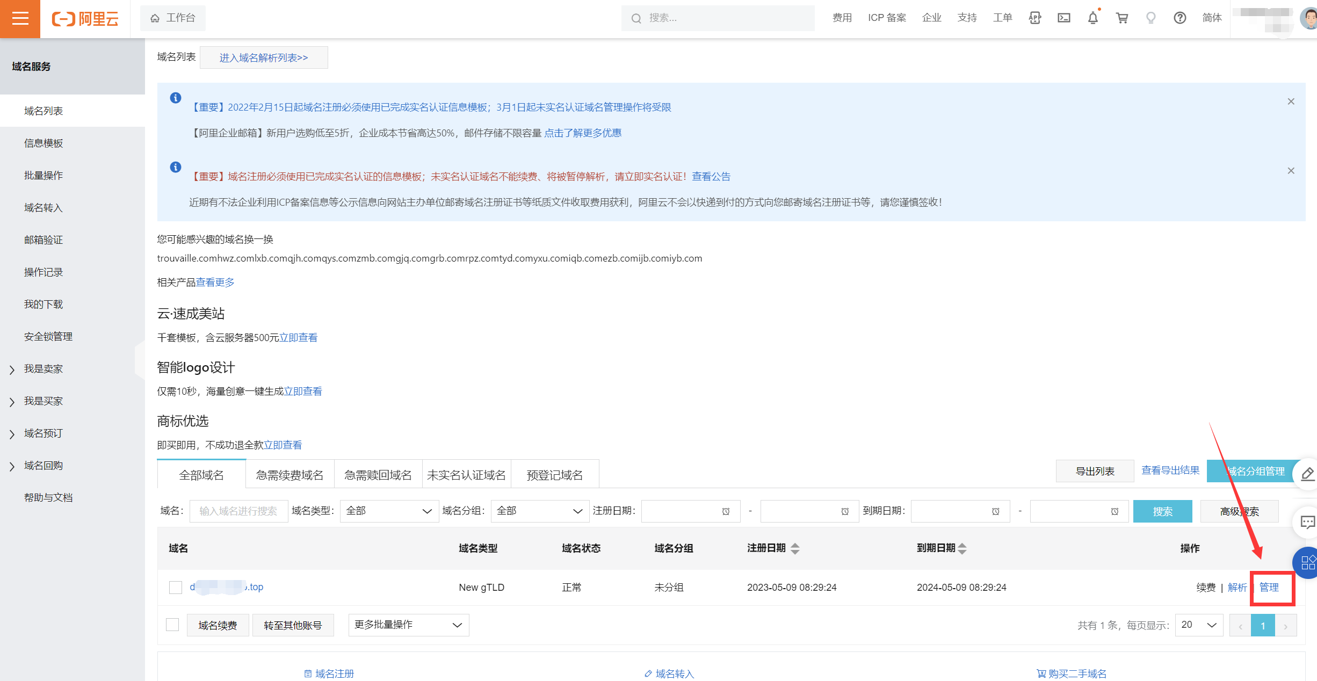Screen dimensions: 1317x681
Task: Open the hamburger menu icon
Action: pos(20,19)
